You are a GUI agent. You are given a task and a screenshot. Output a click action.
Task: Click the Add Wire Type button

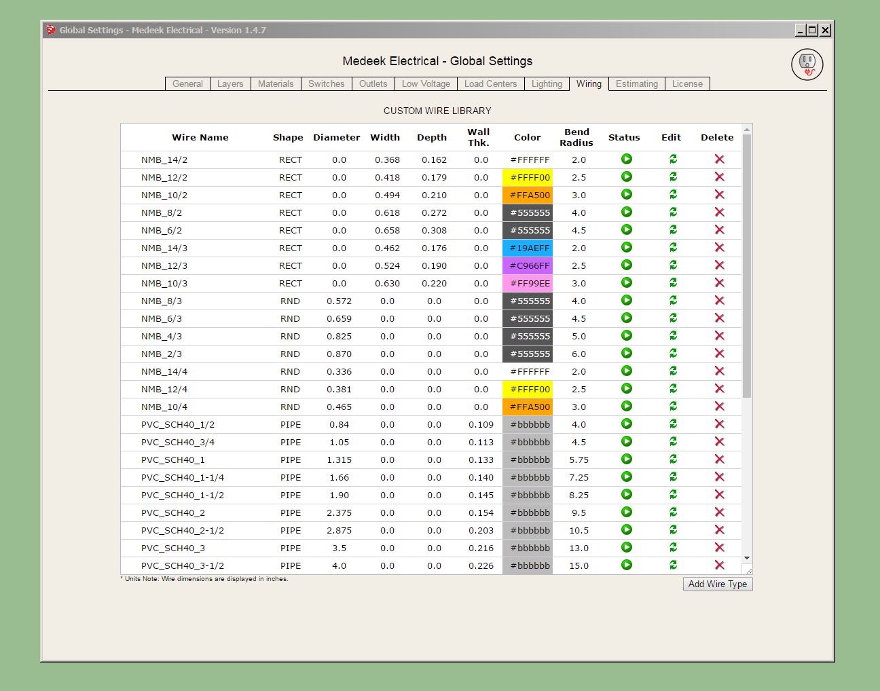click(x=718, y=584)
